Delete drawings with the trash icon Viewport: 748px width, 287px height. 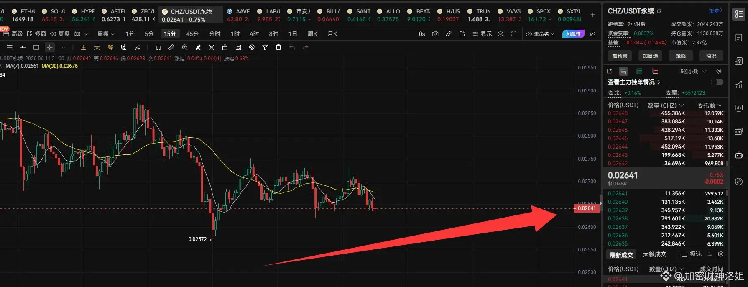coord(278,47)
